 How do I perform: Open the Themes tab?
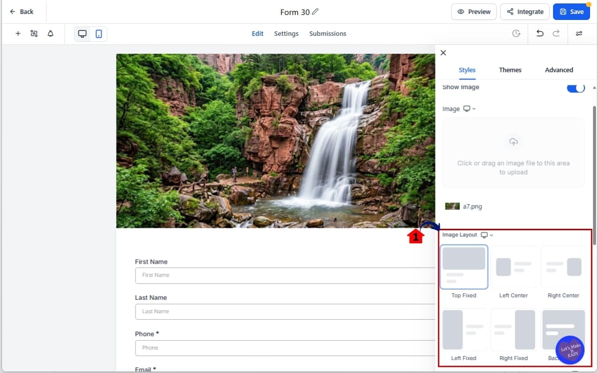tap(510, 70)
